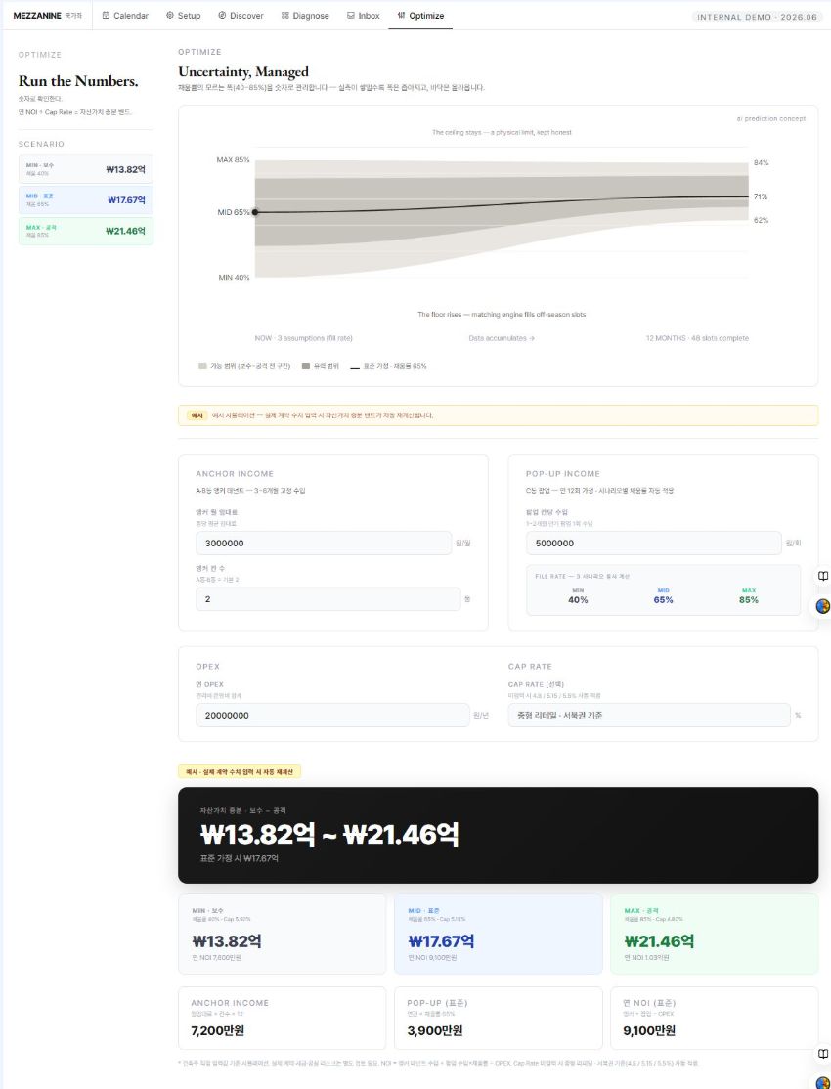
Task: Click the 84% label at chart right
Action: tap(761, 162)
